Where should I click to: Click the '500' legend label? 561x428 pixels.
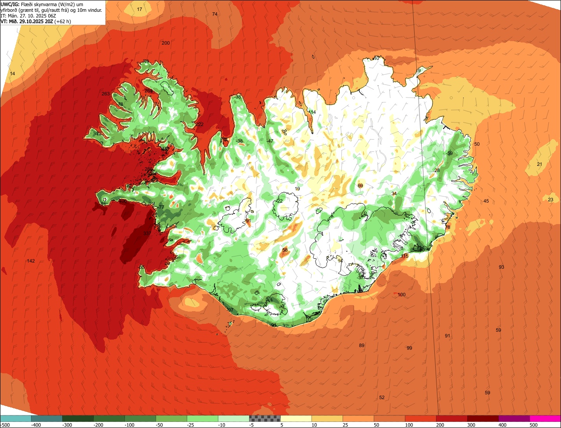click(x=533, y=425)
